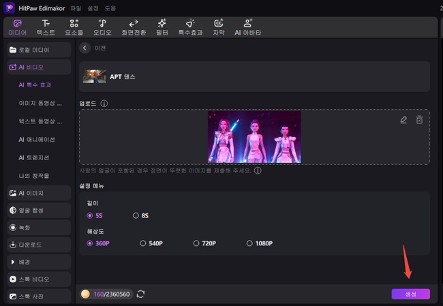The height and width of the screenshot is (306, 443).
Task: Open the 오디오 audio tab
Action: coord(102,27)
